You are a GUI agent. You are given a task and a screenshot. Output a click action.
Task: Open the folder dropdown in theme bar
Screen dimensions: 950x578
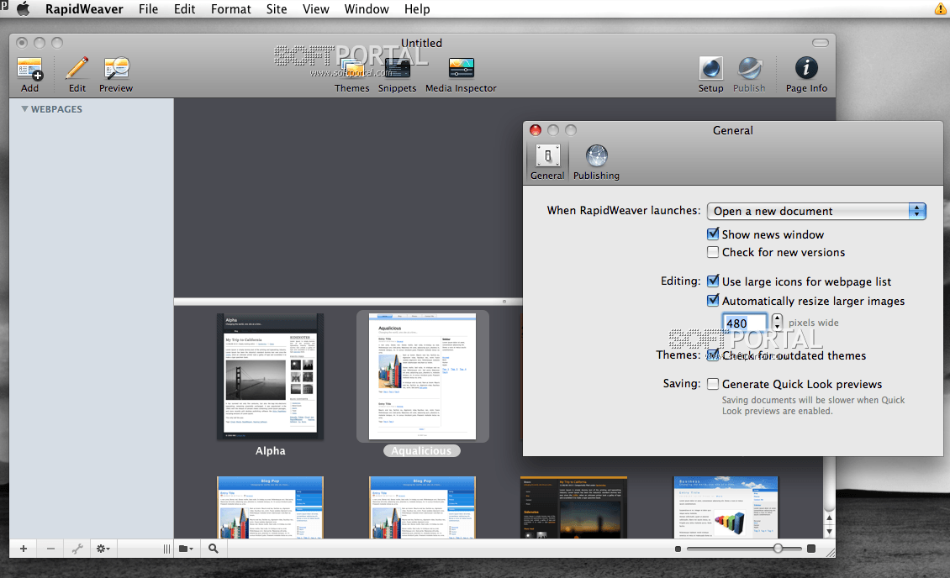point(186,549)
